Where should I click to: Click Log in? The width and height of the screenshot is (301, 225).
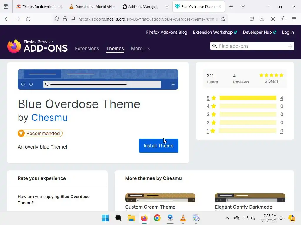[288, 32]
